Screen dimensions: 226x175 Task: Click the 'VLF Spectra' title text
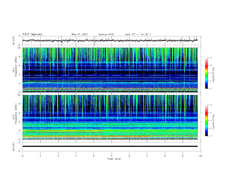click(32, 34)
